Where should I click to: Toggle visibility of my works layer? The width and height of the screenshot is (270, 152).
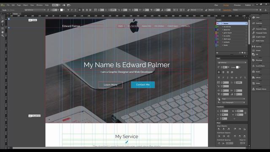pos(218,36)
